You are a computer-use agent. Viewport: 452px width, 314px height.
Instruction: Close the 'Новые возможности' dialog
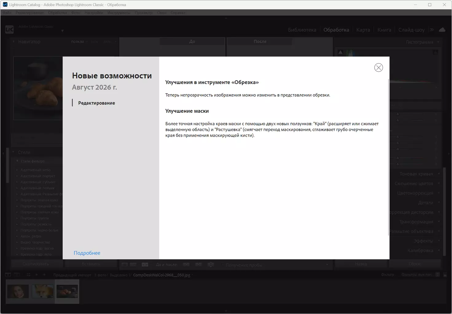pyautogui.click(x=379, y=68)
